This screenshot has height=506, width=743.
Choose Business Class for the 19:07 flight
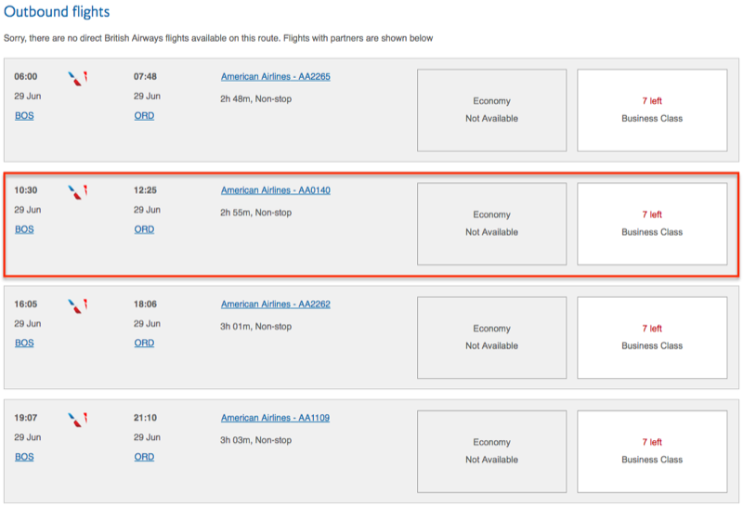point(652,451)
